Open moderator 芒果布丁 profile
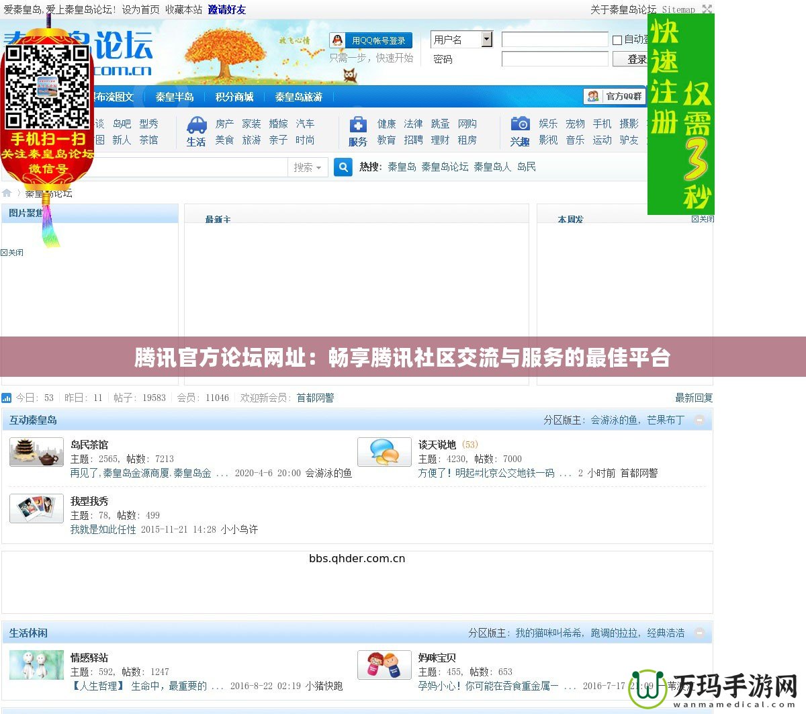806x714 pixels. pos(666,420)
